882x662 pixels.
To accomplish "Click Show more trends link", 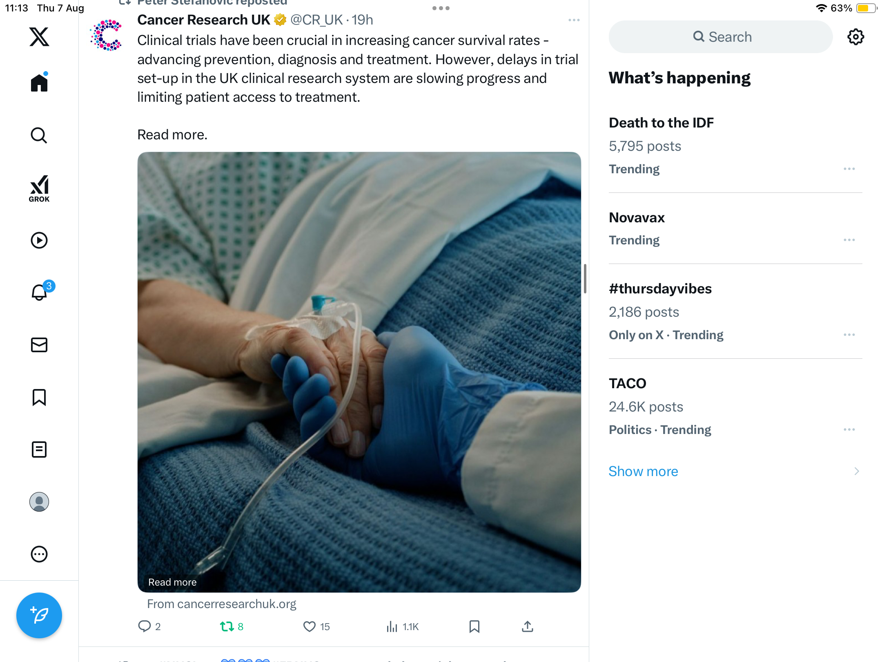I will click(x=643, y=471).
